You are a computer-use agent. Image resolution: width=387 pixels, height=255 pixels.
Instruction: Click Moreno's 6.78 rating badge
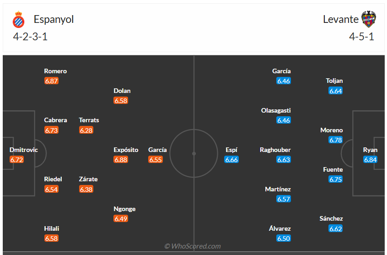point(335,140)
